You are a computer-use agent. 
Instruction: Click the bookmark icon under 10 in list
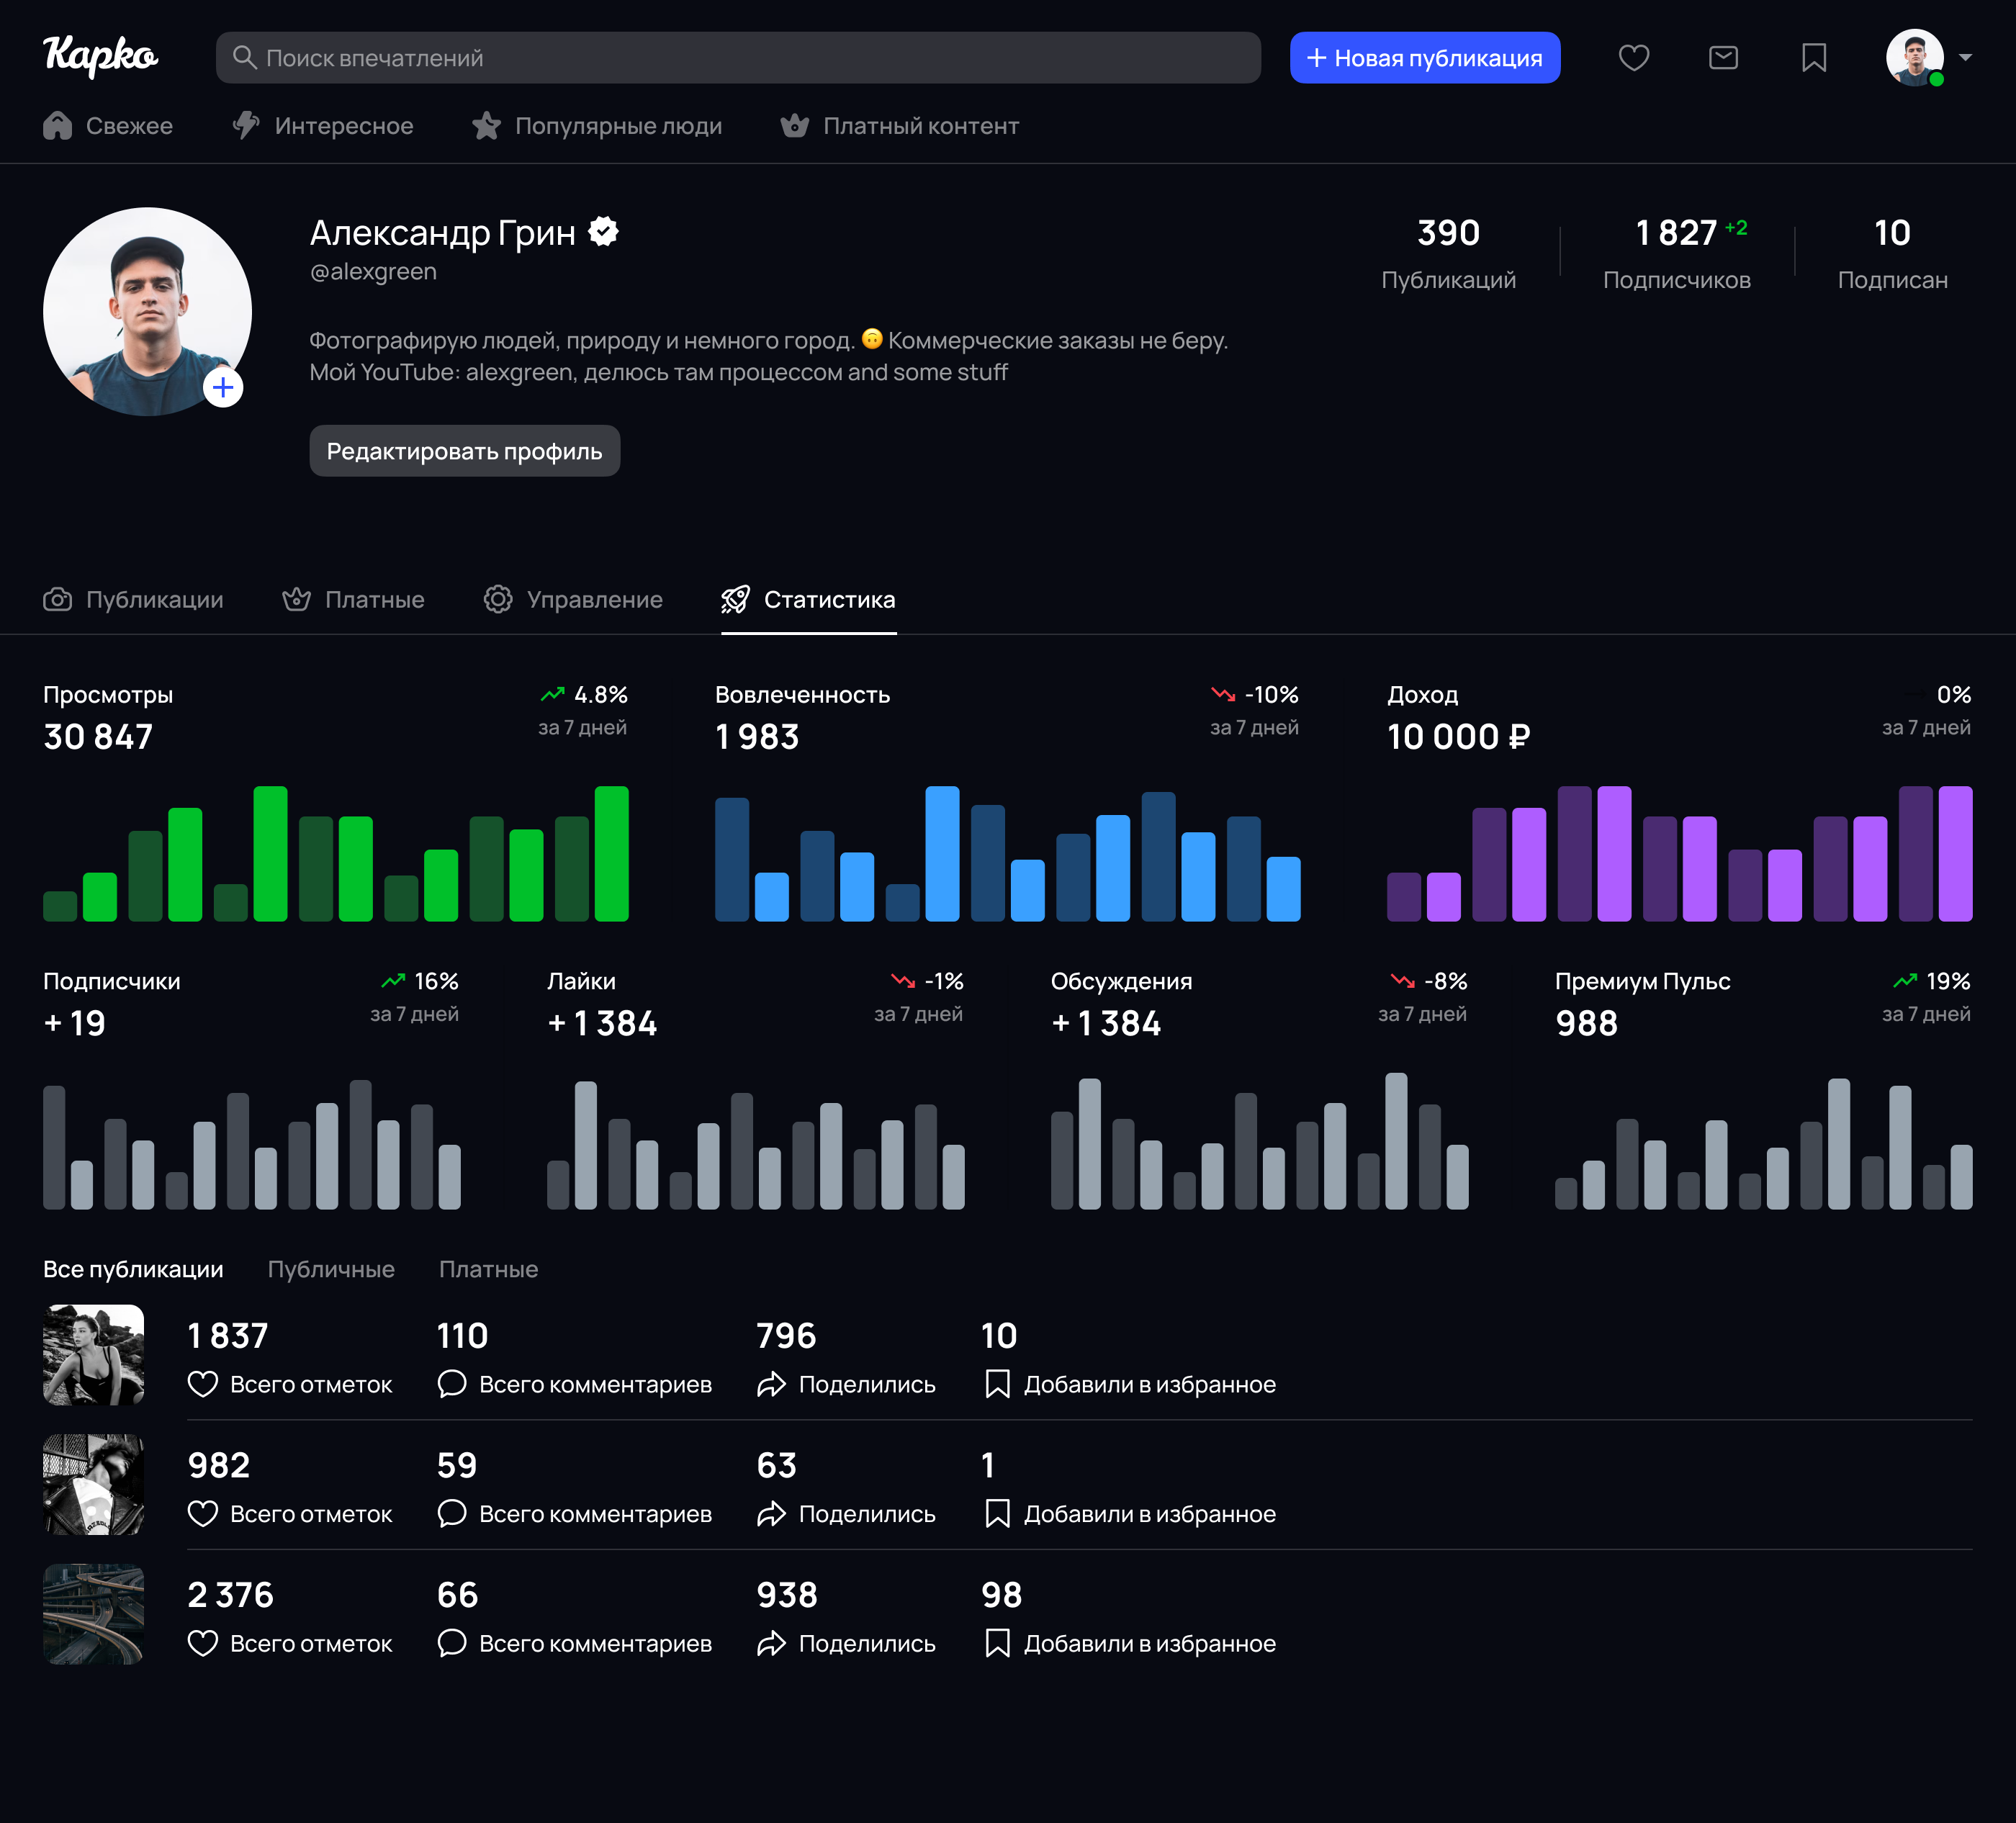tap(997, 1384)
